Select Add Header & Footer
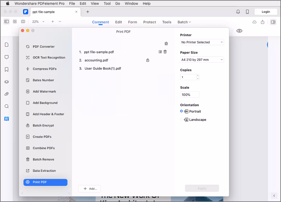Image resolution: width=281 pixels, height=202 pixels. 45,114
